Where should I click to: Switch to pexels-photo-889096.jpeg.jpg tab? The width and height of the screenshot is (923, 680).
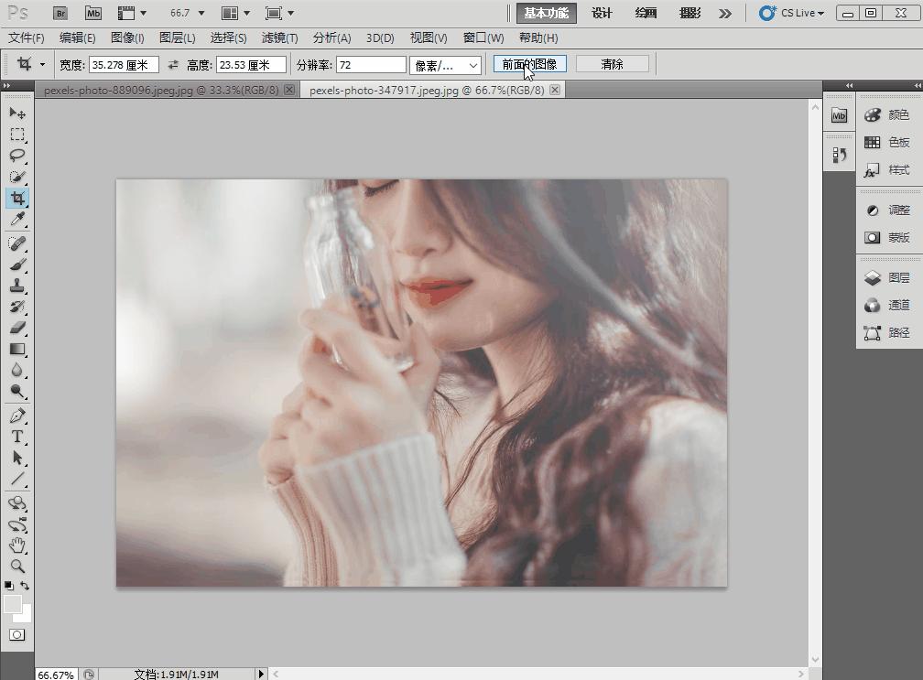[161, 90]
